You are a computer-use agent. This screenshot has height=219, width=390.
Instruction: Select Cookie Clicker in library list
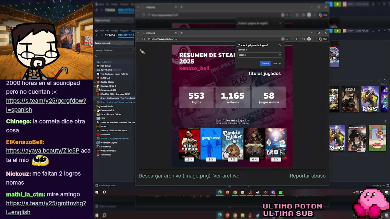click(x=107, y=82)
